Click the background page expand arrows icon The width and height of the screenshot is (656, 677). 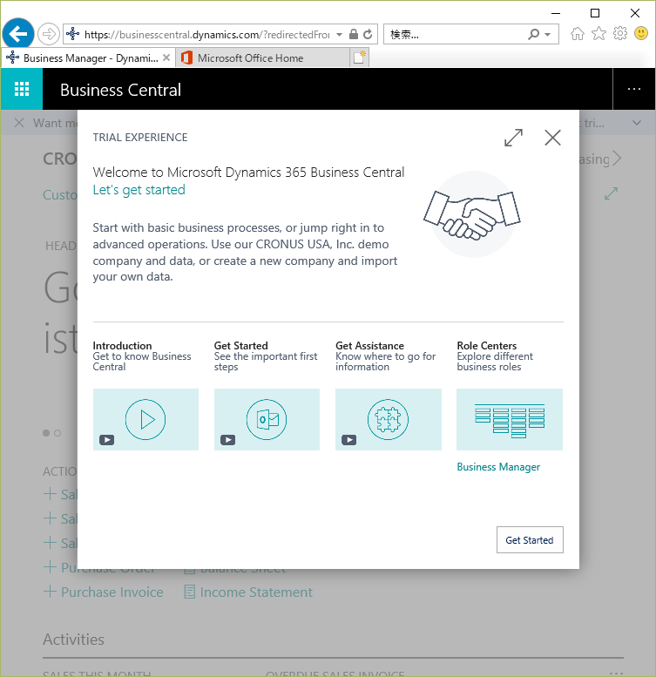click(611, 193)
